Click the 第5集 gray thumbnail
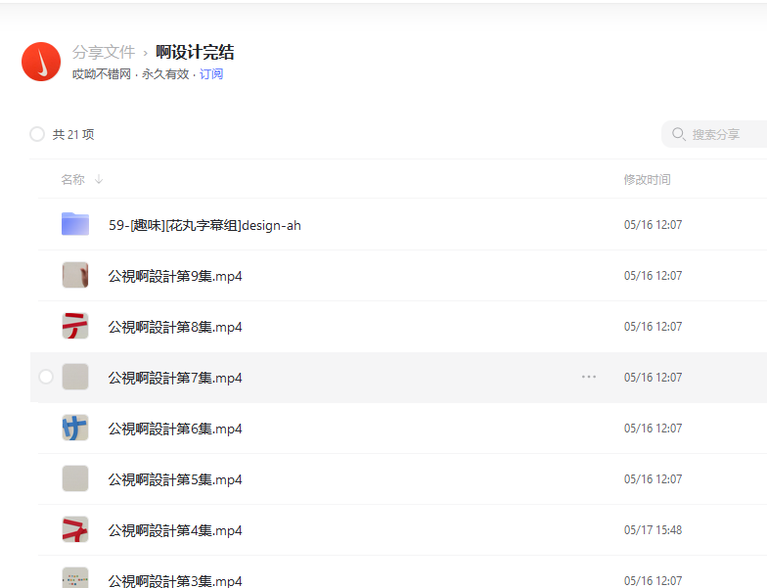767x588 pixels. [x=75, y=478]
